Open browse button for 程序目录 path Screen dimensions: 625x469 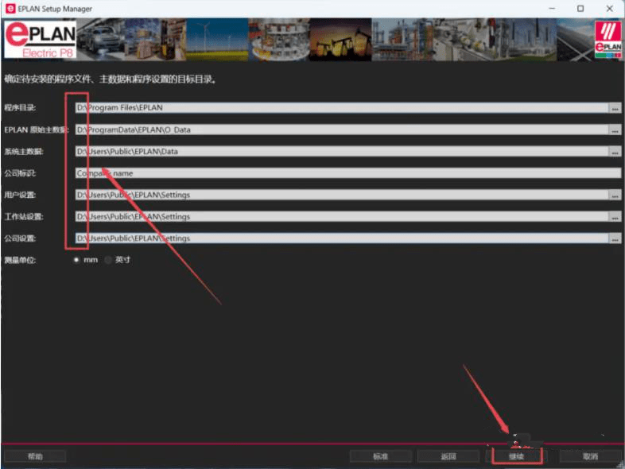click(615, 107)
